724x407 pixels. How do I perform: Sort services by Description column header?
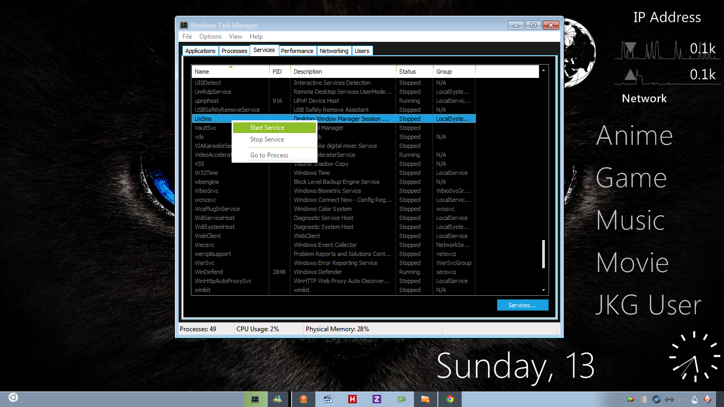pyautogui.click(x=343, y=72)
